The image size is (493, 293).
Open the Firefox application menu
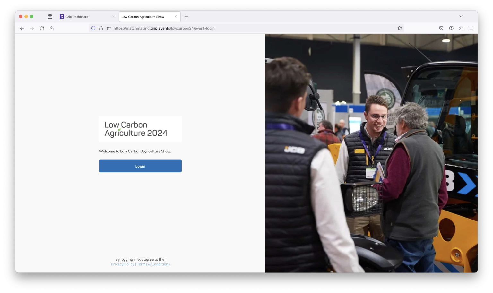pyautogui.click(x=471, y=28)
